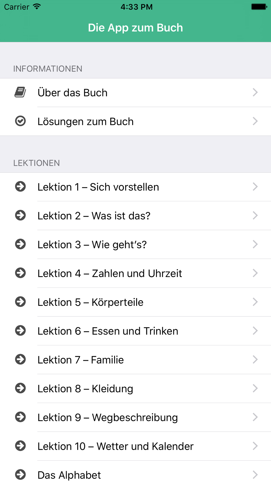Select Lektion 8 – Kleidung
271x482 pixels.
tap(135, 388)
